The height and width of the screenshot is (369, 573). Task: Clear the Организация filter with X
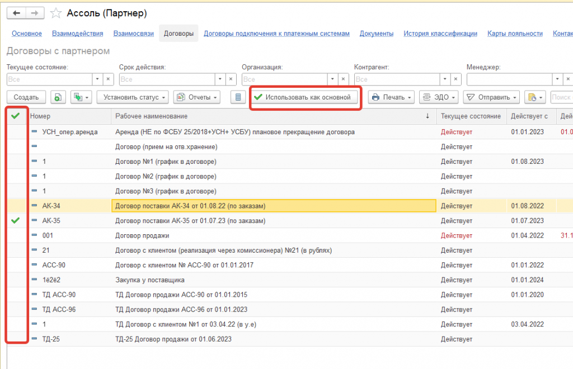343,79
